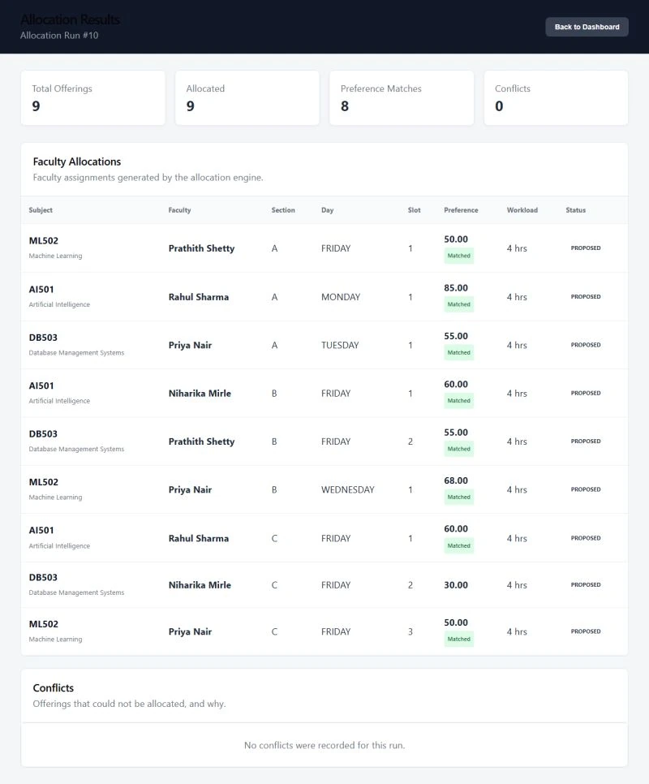Click the 'Slot' column header
The image size is (649, 784).
(x=414, y=210)
